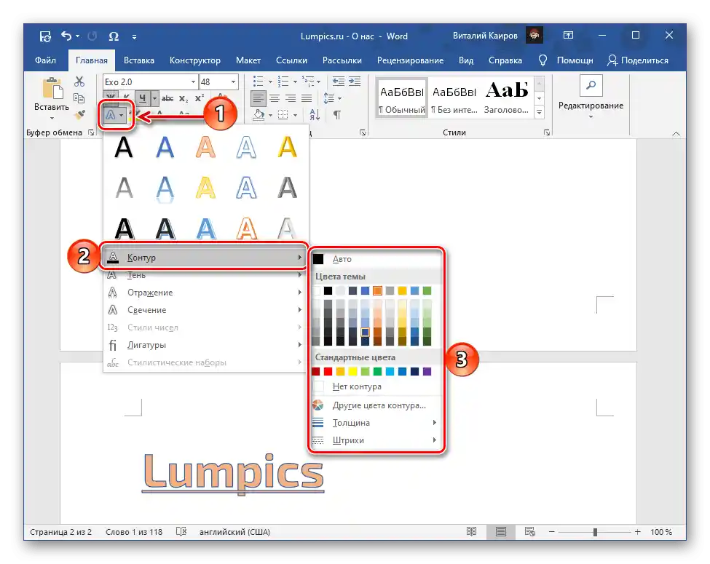Open Read Mode view in status bar
Screen dimensions: 710x564
(x=471, y=531)
